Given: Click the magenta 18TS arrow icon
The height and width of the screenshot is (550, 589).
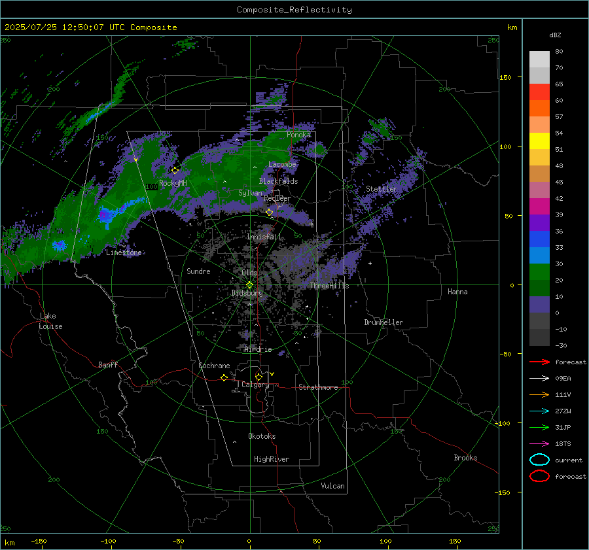Looking at the screenshot, I should [x=539, y=444].
